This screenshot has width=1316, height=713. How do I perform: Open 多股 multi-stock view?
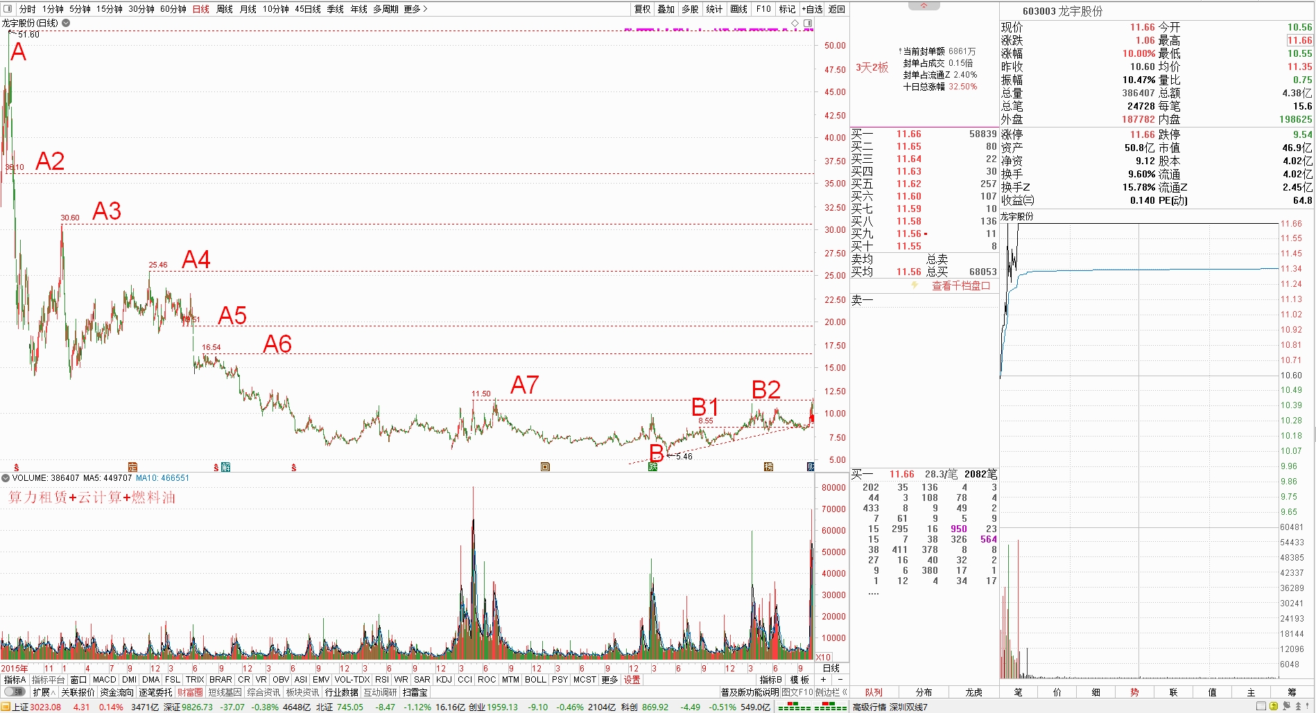(x=690, y=9)
